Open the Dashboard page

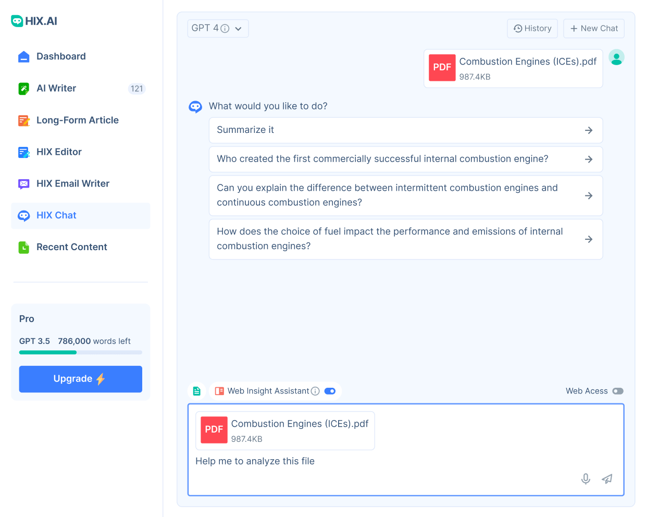[x=61, y=56]
